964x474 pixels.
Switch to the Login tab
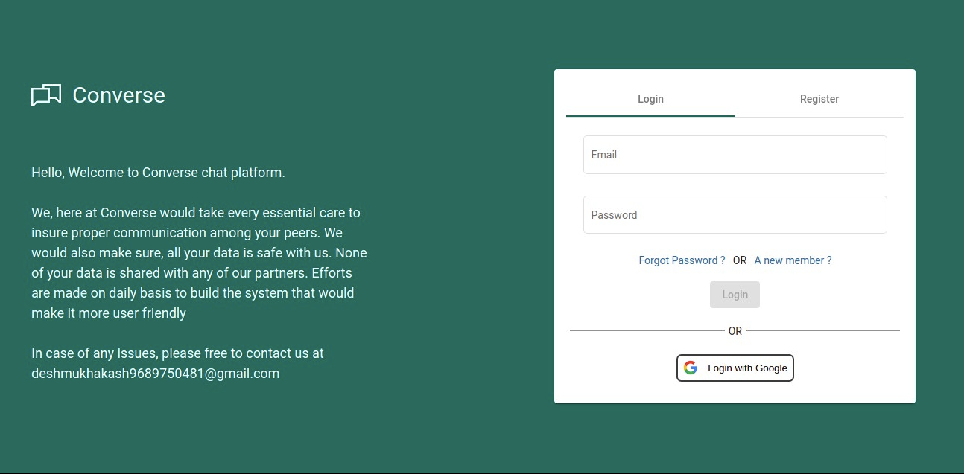pyautogui.click(x=650, y=99)
